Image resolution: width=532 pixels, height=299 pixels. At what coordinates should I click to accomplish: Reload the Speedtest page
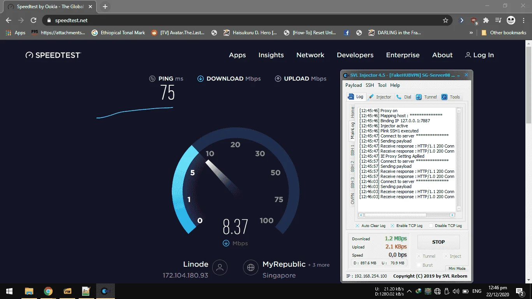pos(33,20)
